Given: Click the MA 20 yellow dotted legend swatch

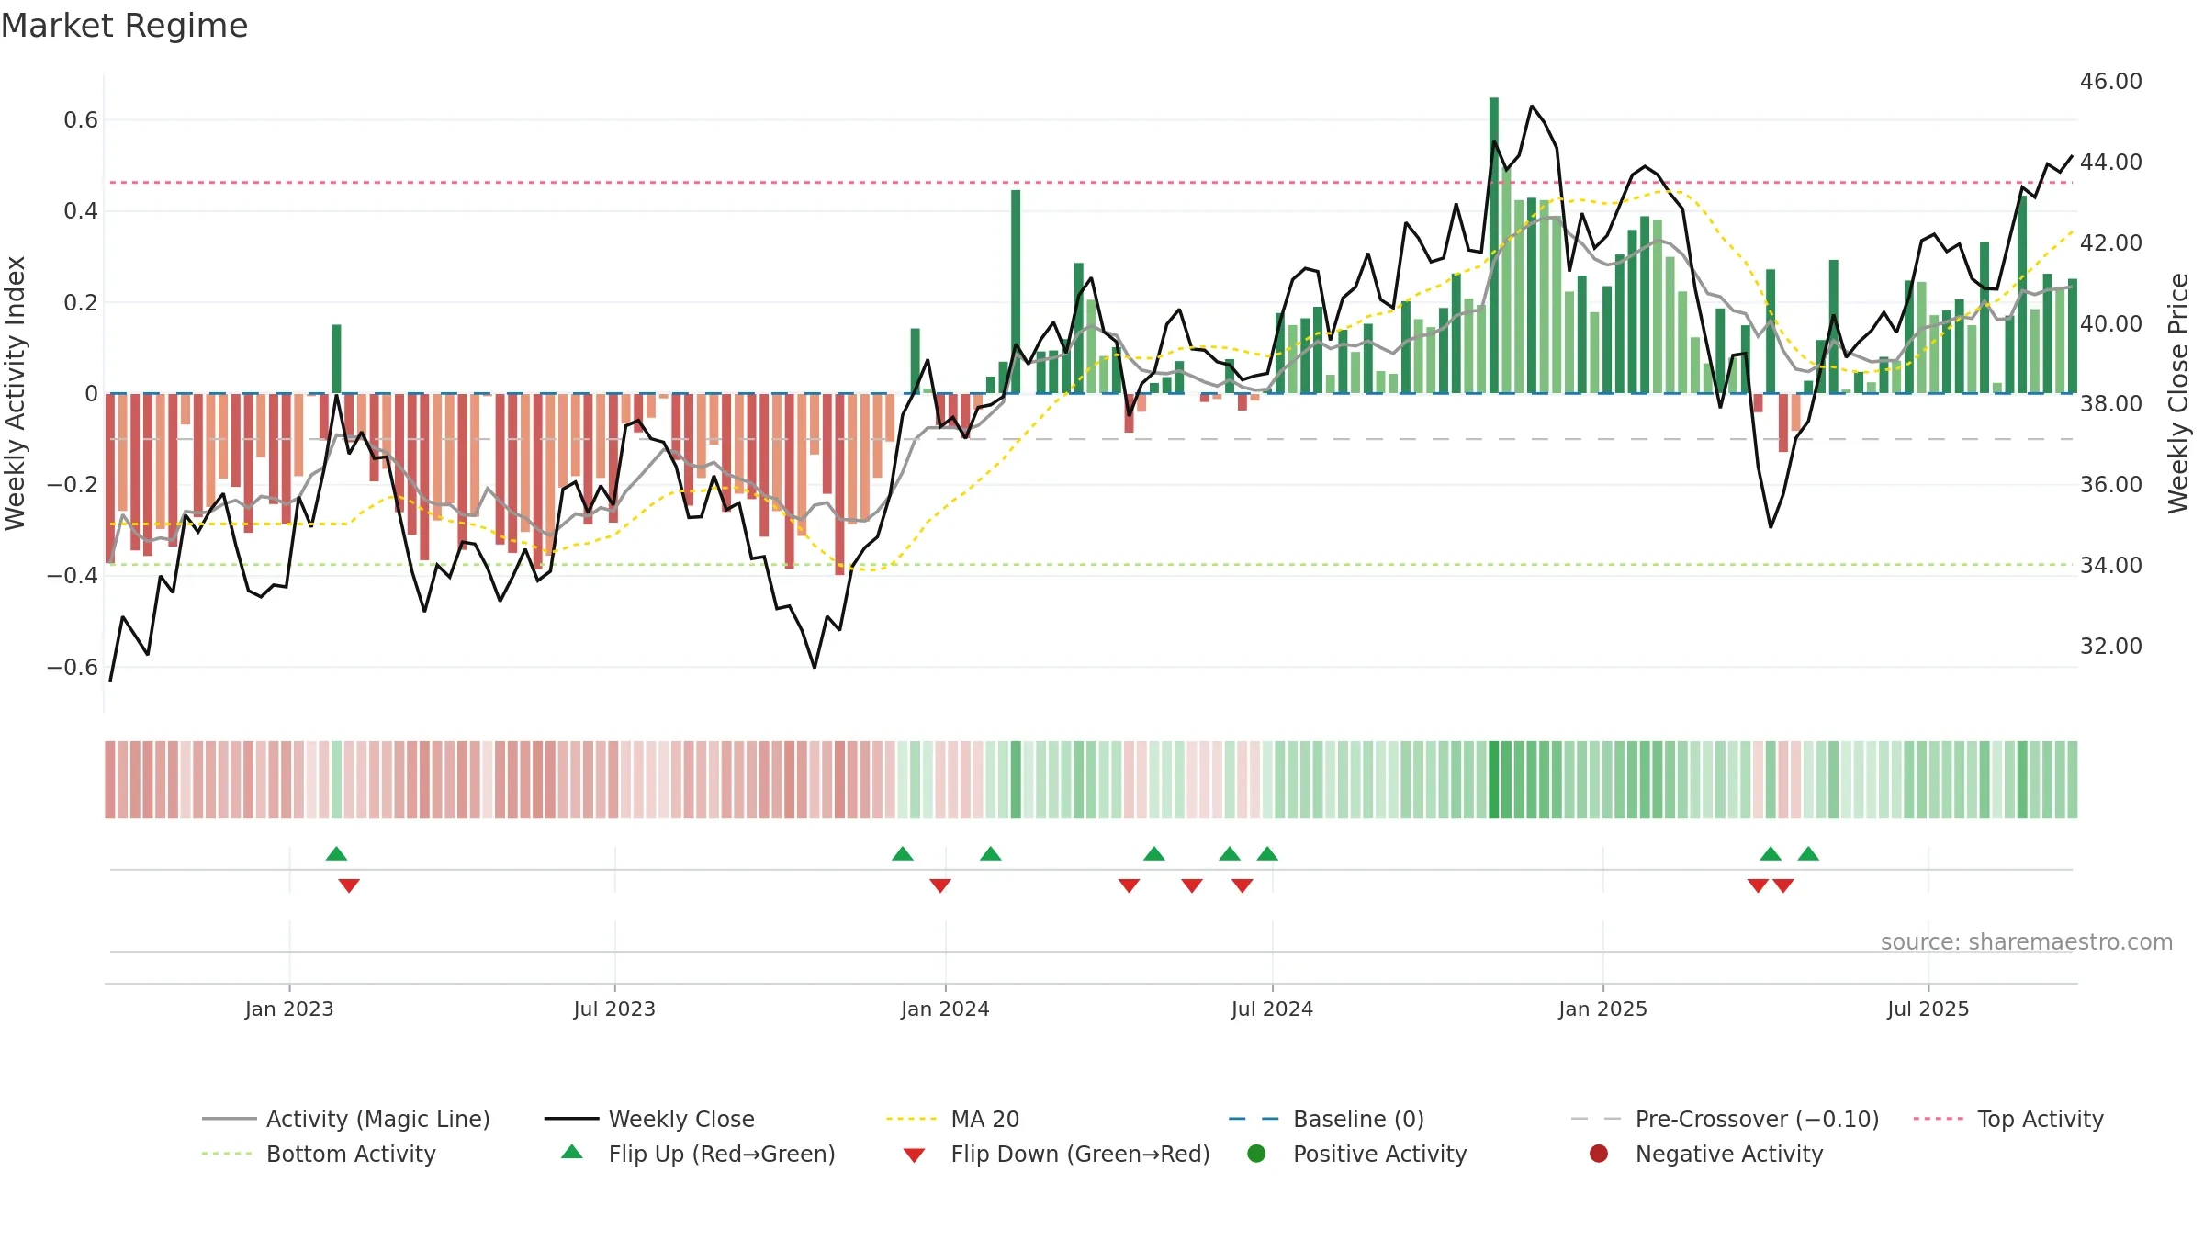Looking at the screenshot, I should point(913,1119).
